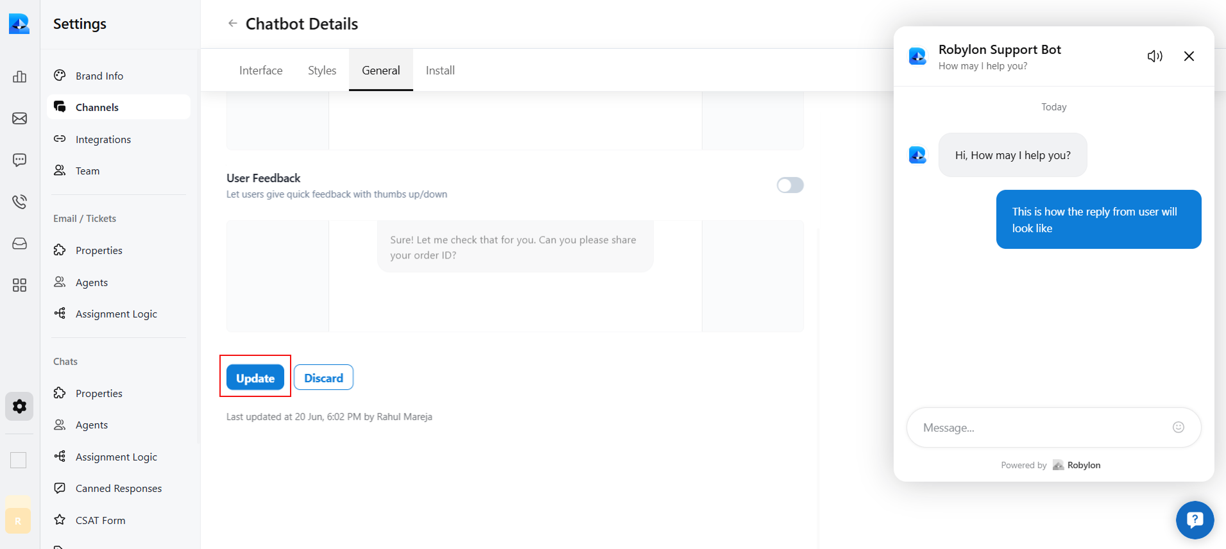Open the email inbox icon in the sidebar
The image size is (1226, 549).
19,118
